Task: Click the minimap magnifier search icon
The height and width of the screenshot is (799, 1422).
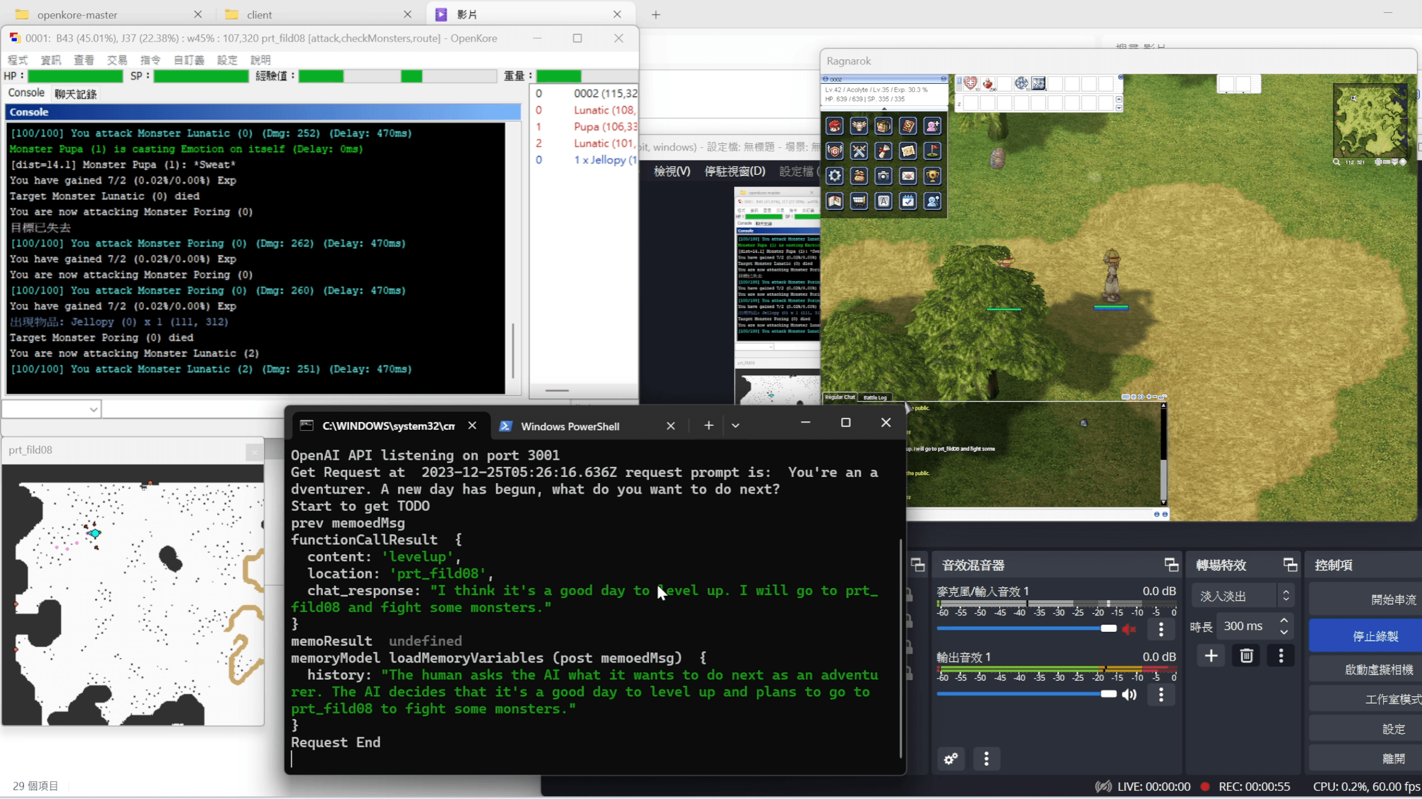Action: coord(1336,162)
